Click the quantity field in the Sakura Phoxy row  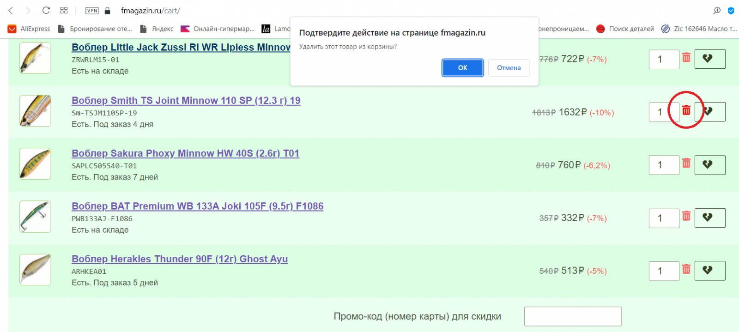point(664,165)
